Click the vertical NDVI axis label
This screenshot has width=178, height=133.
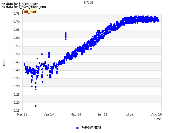(x=4, y=62)
